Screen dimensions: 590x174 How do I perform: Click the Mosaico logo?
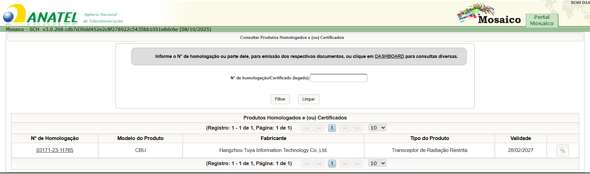pyautogui.click(x=489, y=14)
